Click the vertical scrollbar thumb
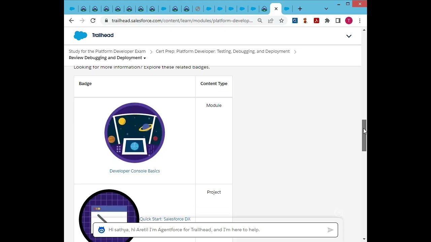431x242 pixels. [364, 135]
